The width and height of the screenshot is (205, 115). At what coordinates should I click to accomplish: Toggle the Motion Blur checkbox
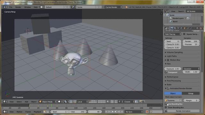(x=168, y=60)
